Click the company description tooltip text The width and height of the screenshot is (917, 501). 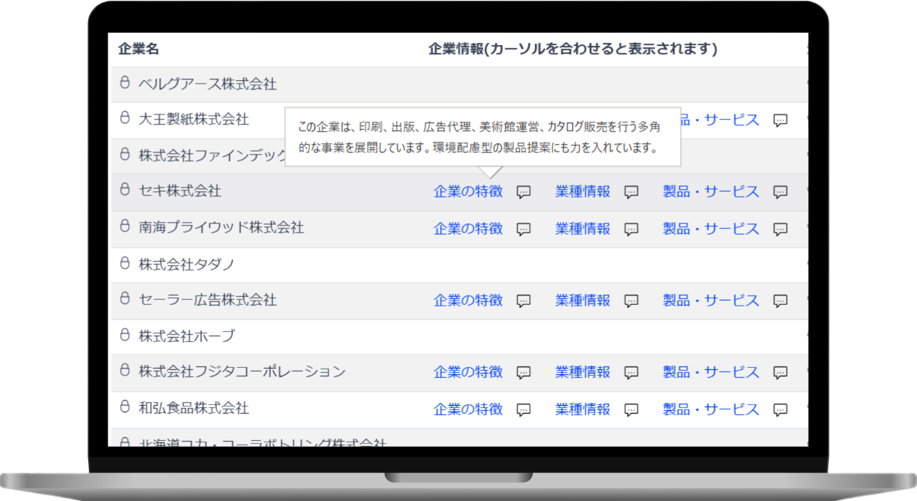coord(479,137)
